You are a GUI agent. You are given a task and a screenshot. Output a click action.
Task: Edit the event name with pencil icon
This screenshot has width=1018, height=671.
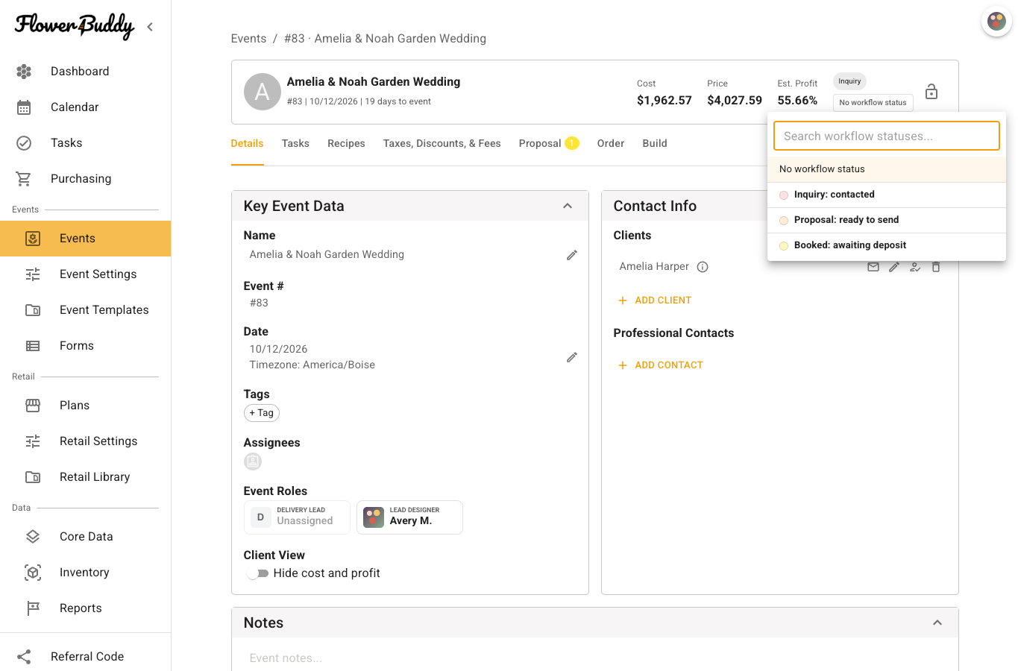point(572,255)
